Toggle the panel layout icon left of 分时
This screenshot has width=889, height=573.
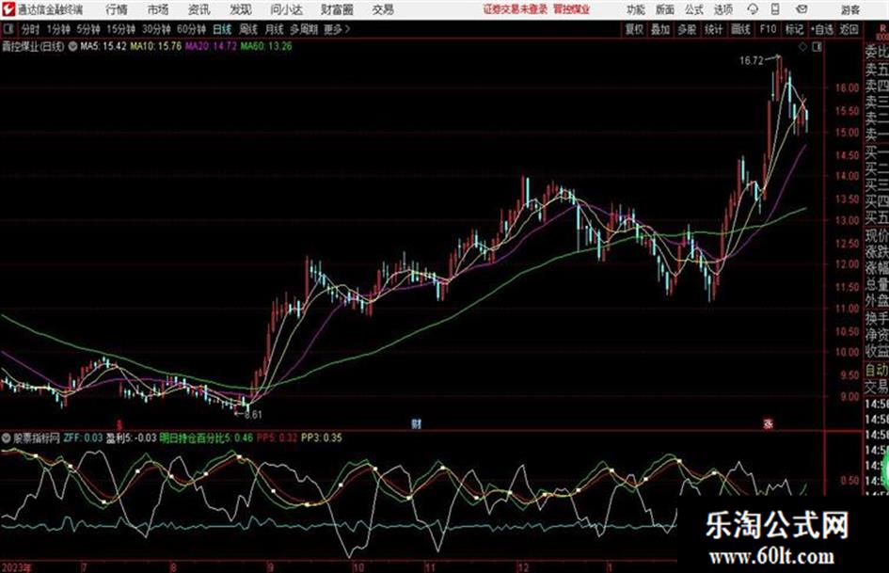coord(8,29)
